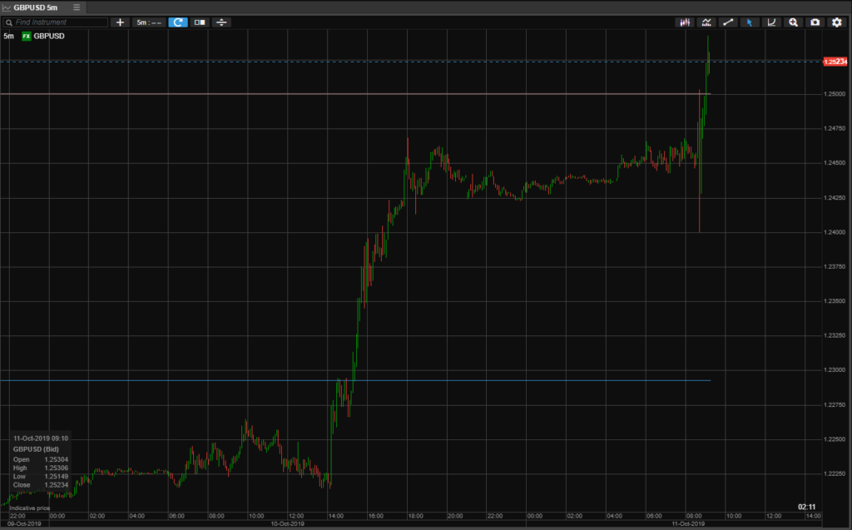Toggle the vertical price scale compress button

[x=221, y=22]
